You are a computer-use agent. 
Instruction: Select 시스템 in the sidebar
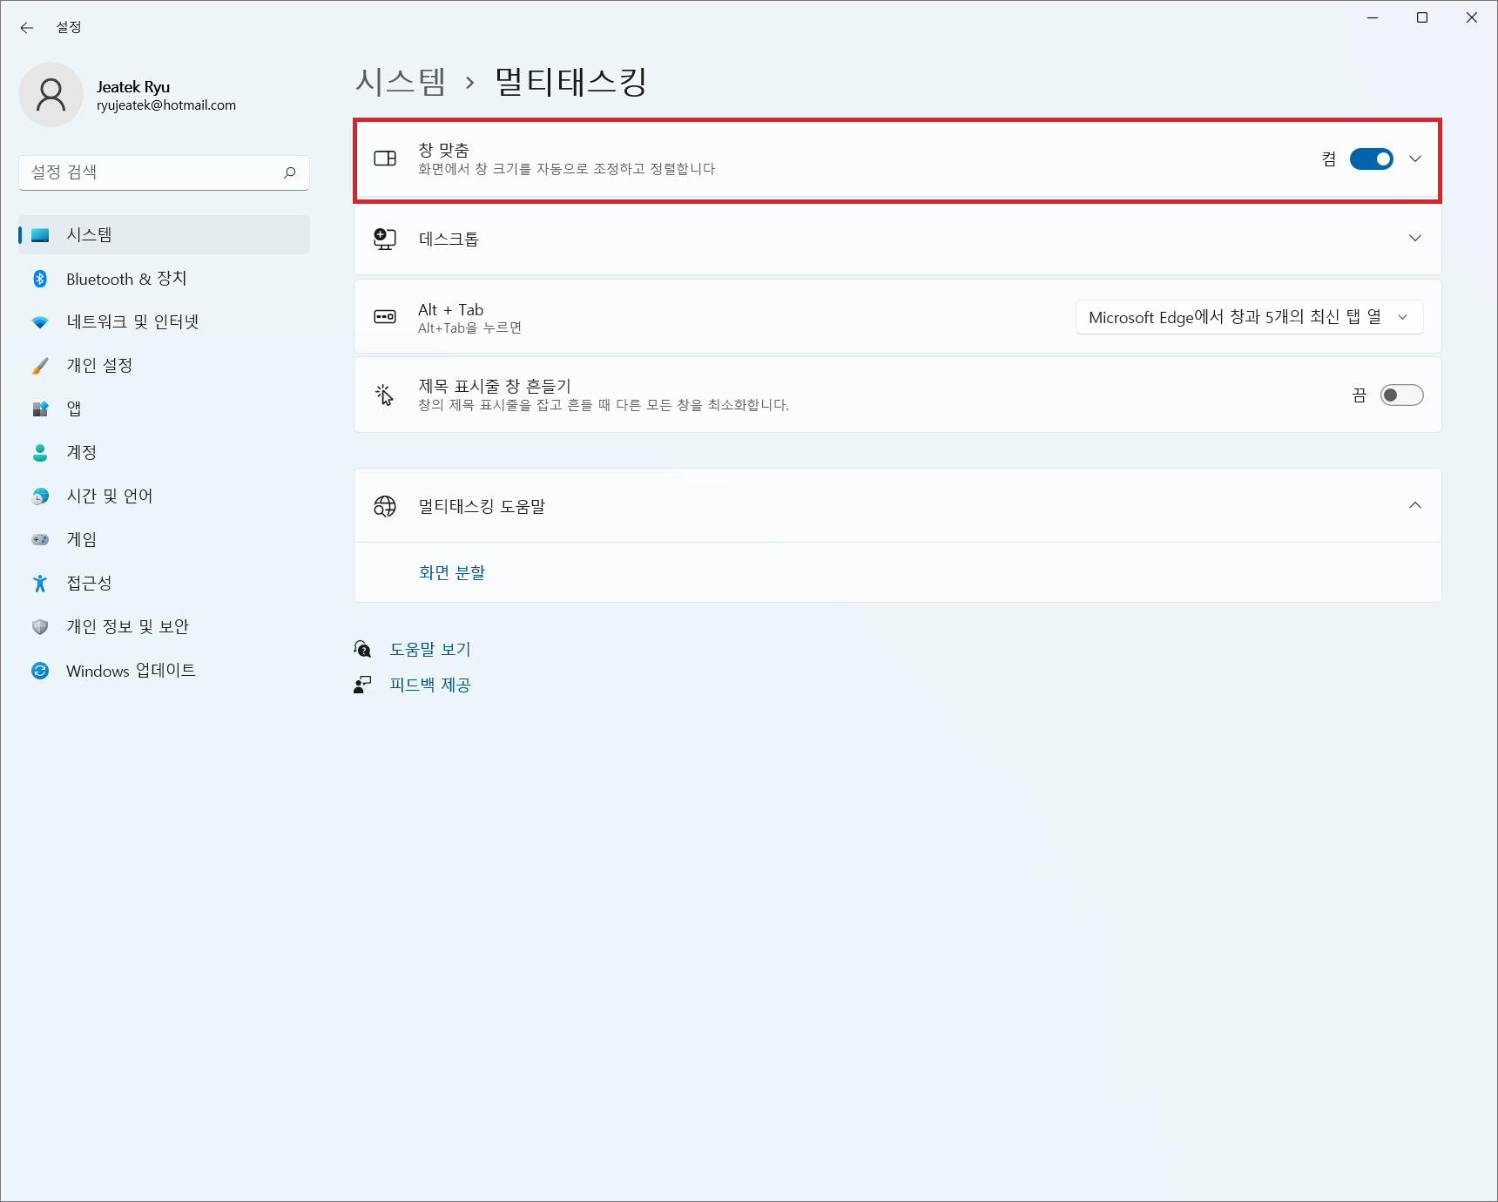click(164, 235)
